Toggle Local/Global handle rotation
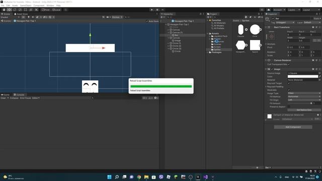 [x=56, y=10]
